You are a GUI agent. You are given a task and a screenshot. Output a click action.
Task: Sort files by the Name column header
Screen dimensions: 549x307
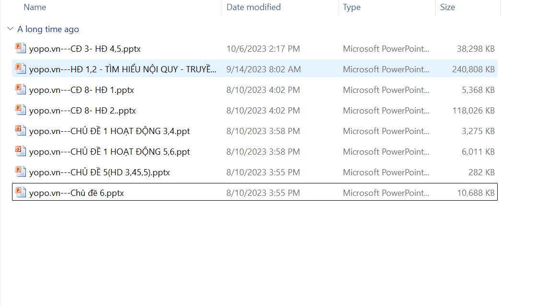tap(35, 7)
